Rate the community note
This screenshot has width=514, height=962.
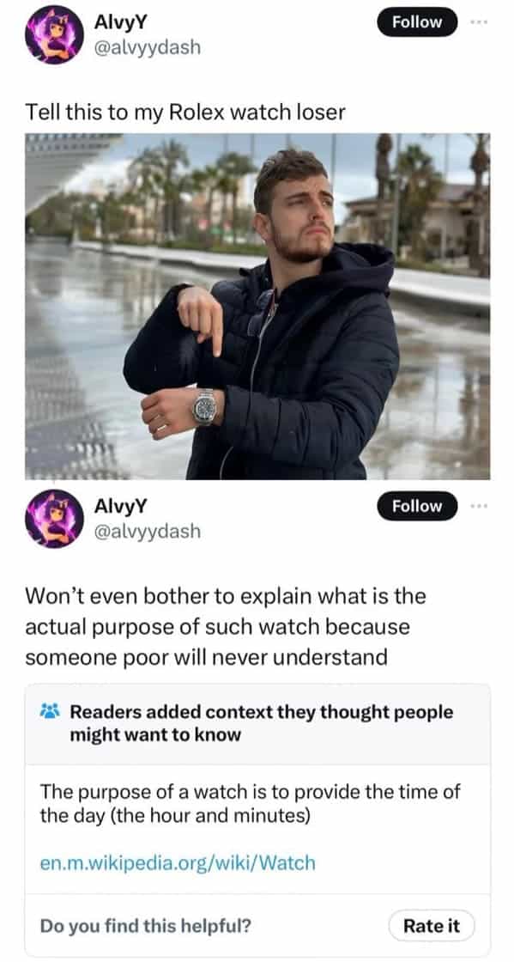(432, 926)
